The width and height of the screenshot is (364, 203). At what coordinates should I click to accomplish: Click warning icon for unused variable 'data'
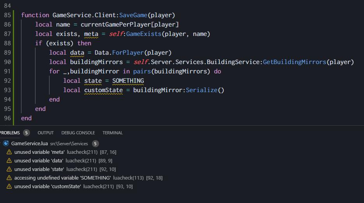9,161
